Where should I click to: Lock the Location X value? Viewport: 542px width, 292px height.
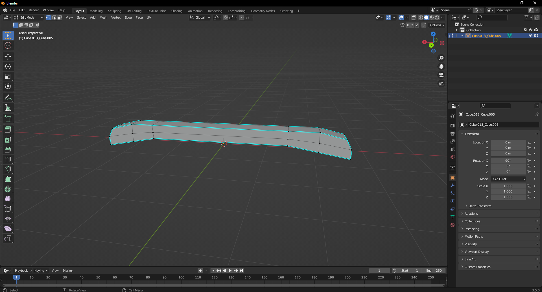[x=529, y=142]
